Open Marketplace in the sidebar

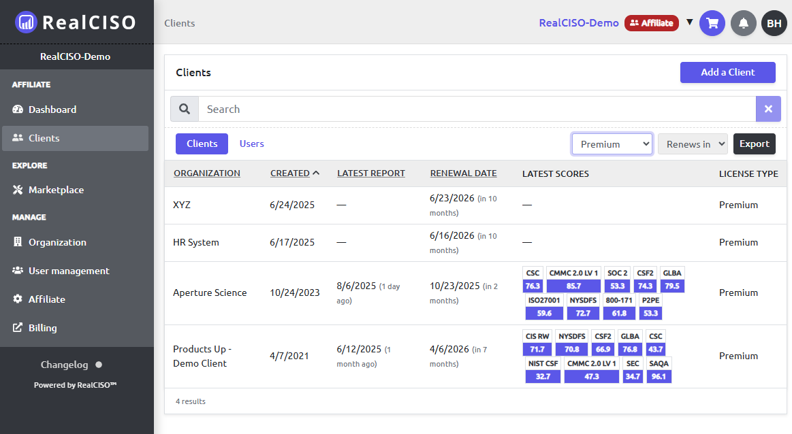(x=56, y=190)
